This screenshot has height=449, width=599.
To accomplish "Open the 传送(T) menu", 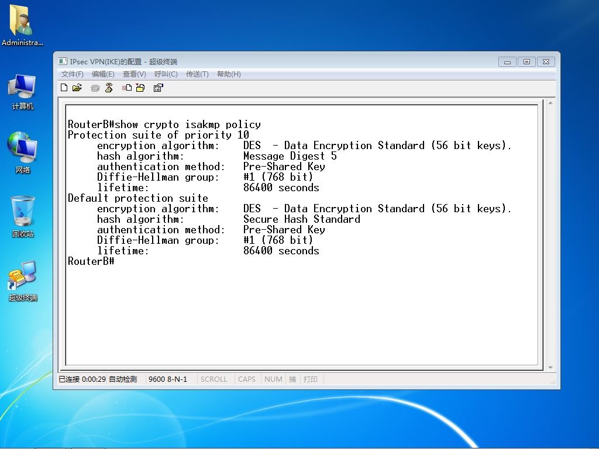I will (197, 74).
